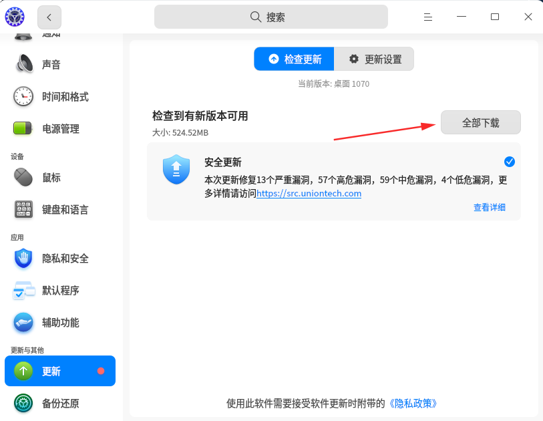Click the green arrow update icon
The width and height of the screenshot is (543, 421).
(x=23, y=371)
